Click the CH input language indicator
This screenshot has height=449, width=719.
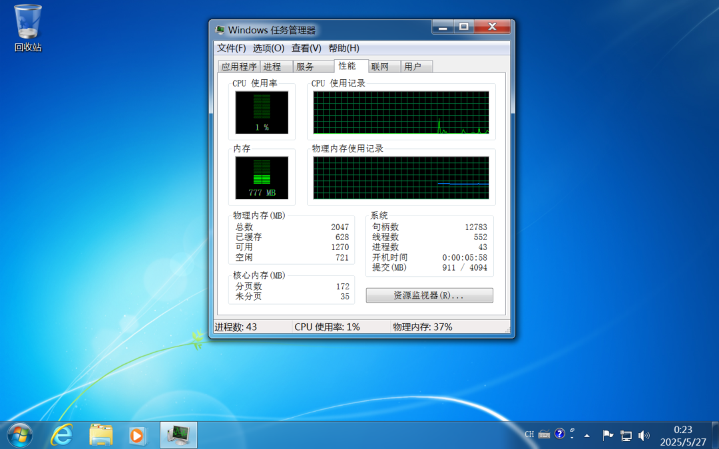click(529, 434)
